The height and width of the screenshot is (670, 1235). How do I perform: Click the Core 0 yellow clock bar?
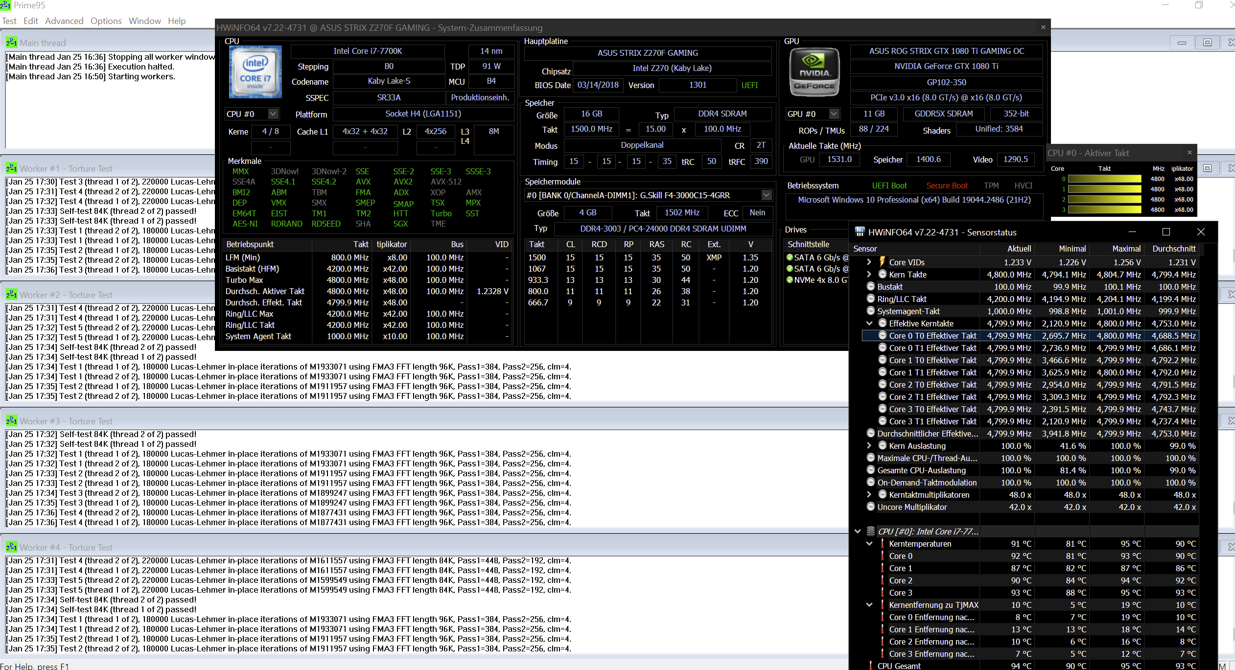(x=1104, y=179)
